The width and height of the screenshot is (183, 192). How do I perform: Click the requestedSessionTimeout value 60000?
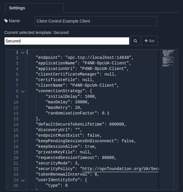tap(108, 158)
